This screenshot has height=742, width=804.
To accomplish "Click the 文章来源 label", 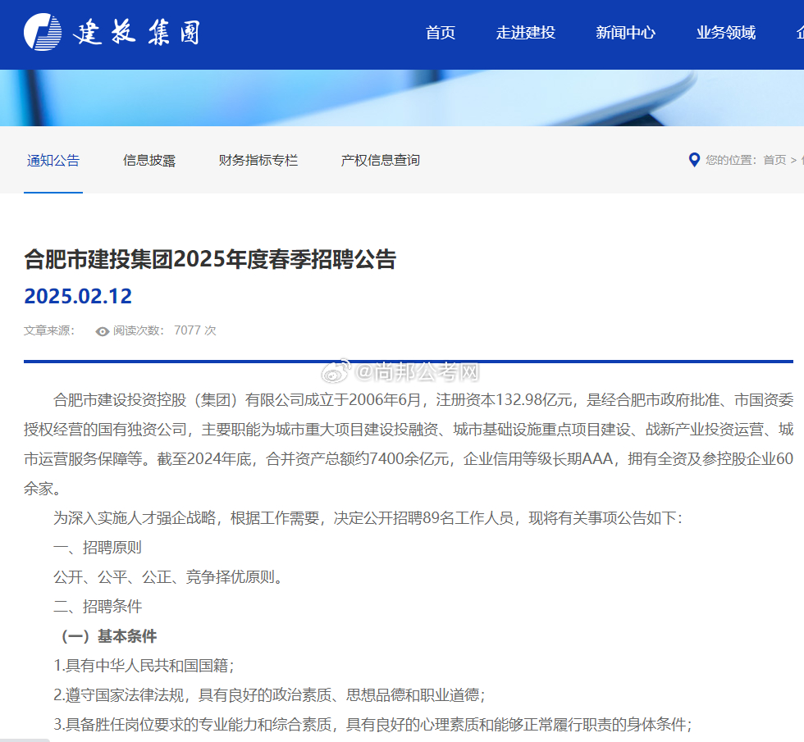I will click(x=49, y=330).
